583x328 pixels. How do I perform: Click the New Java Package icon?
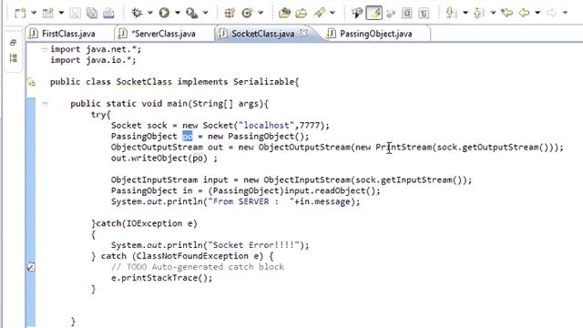click(x=230, y=13)
